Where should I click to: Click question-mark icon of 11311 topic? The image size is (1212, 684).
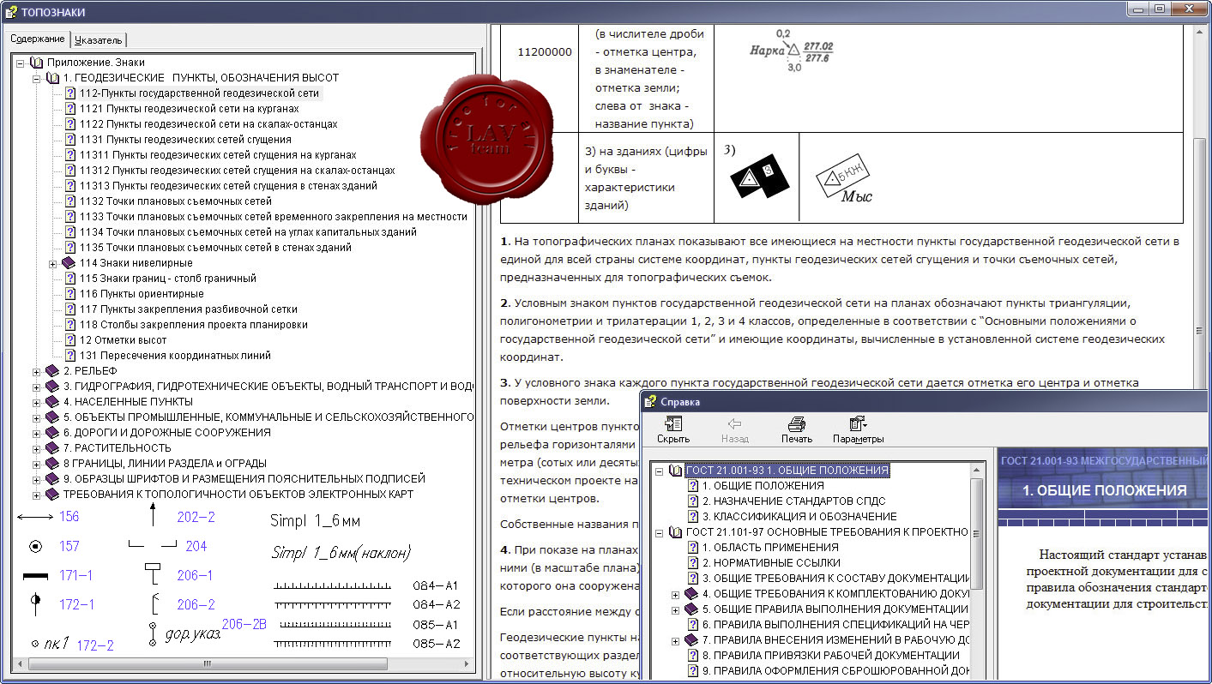pyautogui.click(x=70, y=155)
